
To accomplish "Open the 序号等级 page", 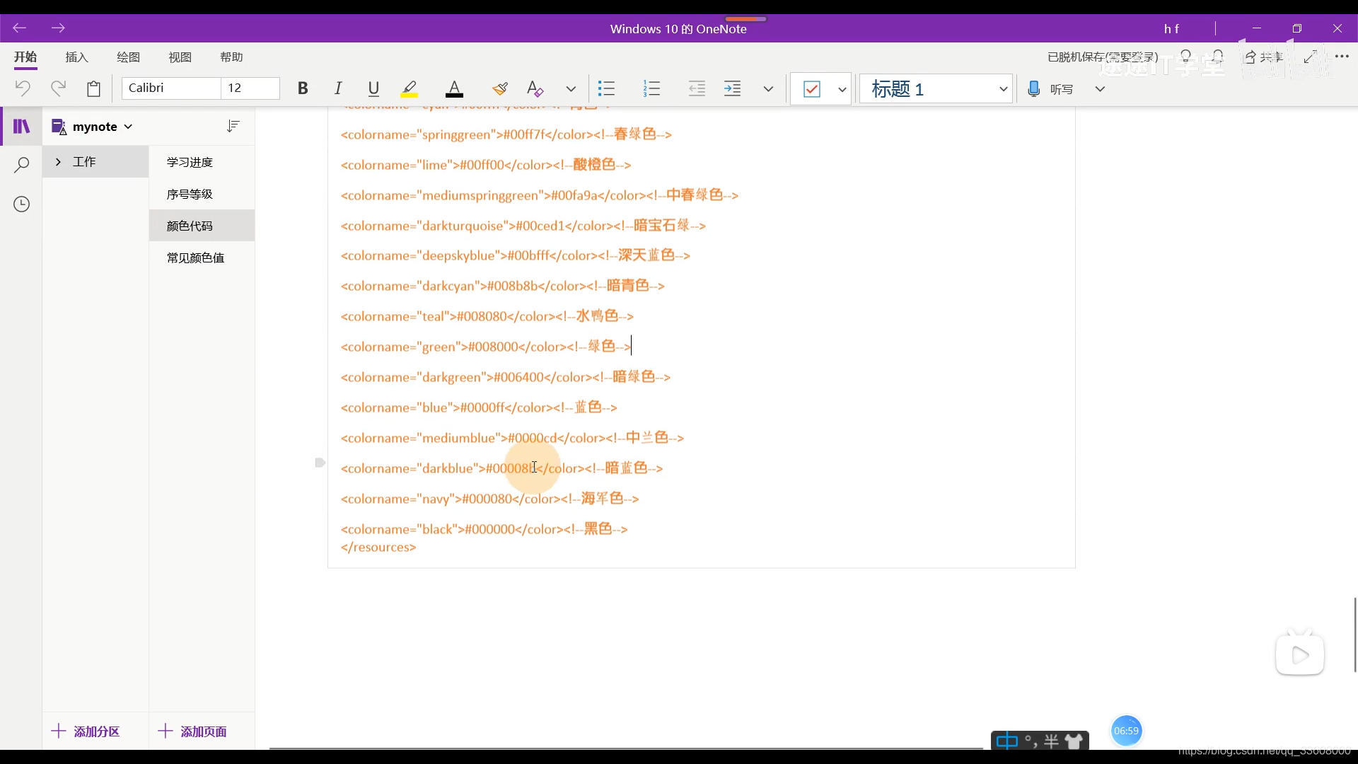I will [202, 194].
